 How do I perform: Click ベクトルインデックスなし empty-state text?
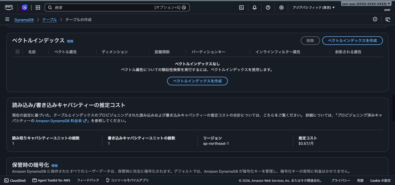197,64
